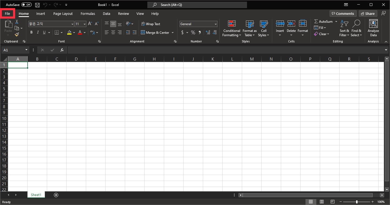The image size is (390, 205).
Task: Click in the Search box
Action: [x=197, y=5]
